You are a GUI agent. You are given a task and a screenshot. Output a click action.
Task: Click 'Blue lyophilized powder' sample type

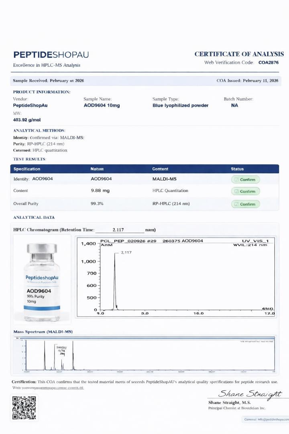click(x=180, y=105)
